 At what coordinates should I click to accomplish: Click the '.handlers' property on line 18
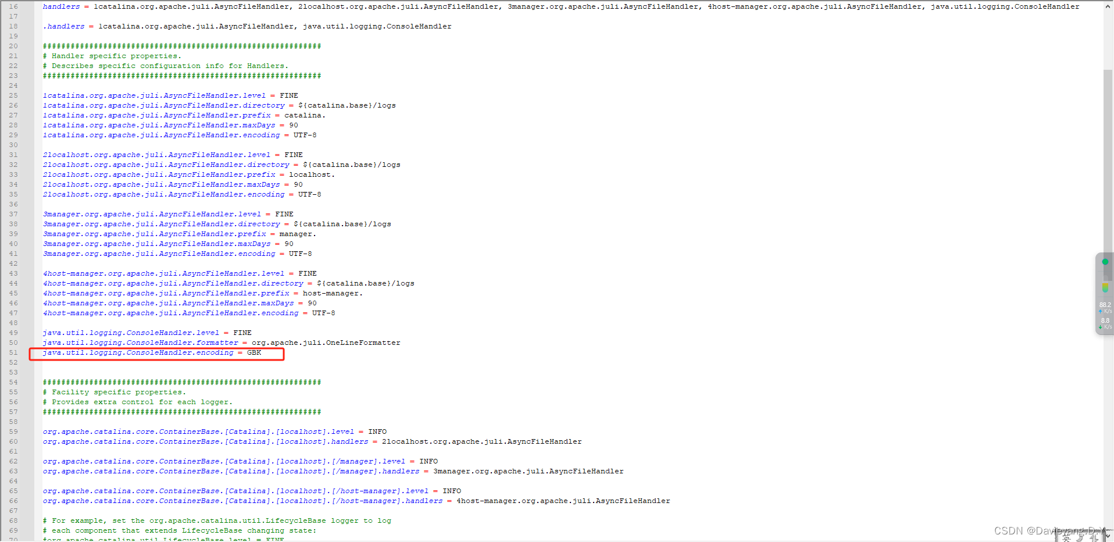63,26
